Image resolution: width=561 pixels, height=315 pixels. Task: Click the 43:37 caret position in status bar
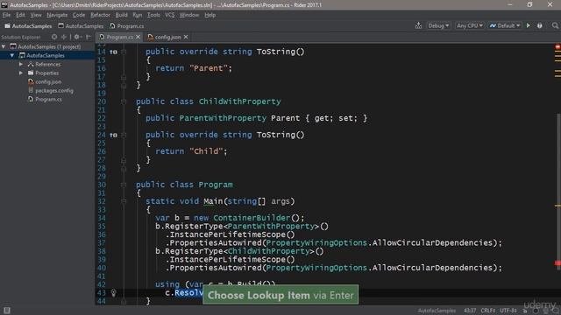click(470, 311)
